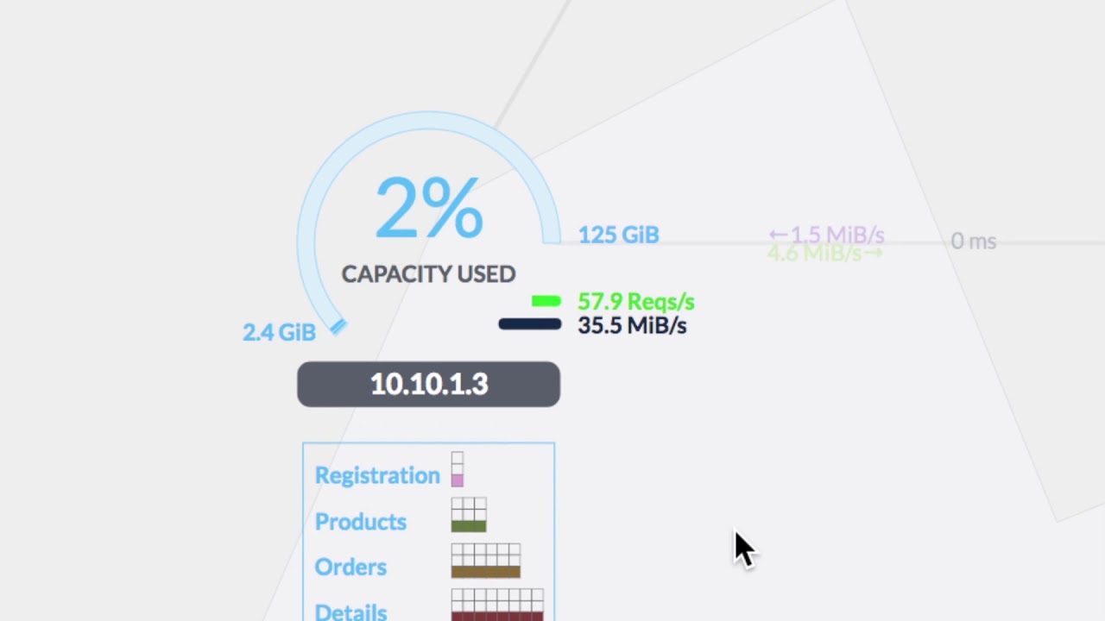Viewport: 1105px width, 621px height.
Task: Open the Details volume link
Action: [350, 611]
